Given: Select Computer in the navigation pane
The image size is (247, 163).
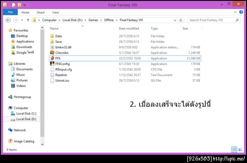Looking at the screenshot, I should [21, 108].
